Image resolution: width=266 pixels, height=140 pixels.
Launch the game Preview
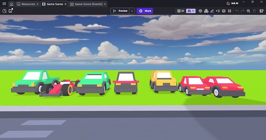point(120,11)
